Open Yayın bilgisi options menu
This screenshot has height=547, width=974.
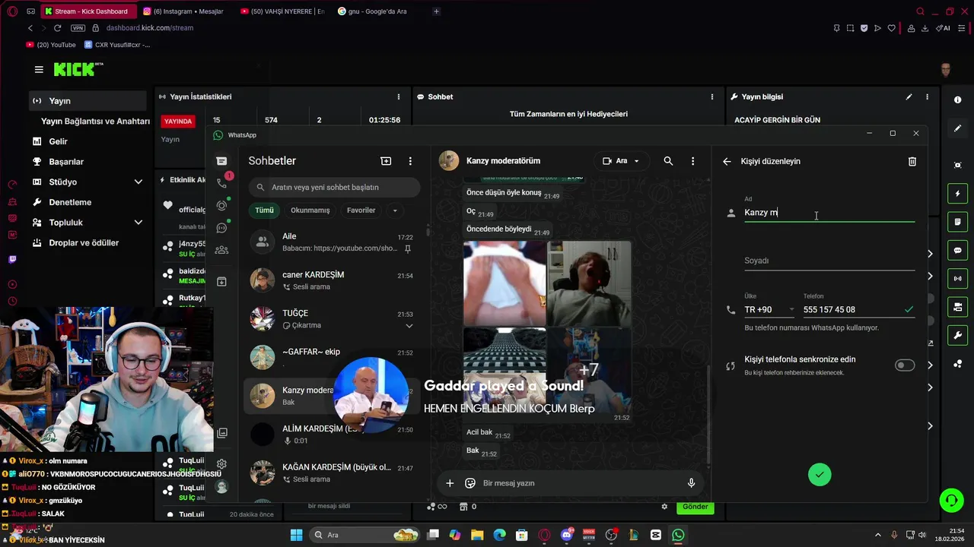[x=927, y=96]
